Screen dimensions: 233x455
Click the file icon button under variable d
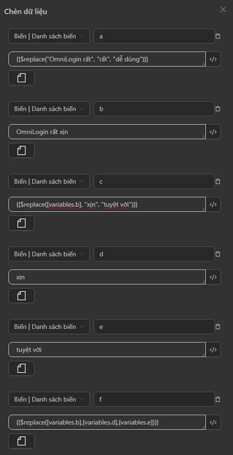pyautogui.click(x=22, y=296)
